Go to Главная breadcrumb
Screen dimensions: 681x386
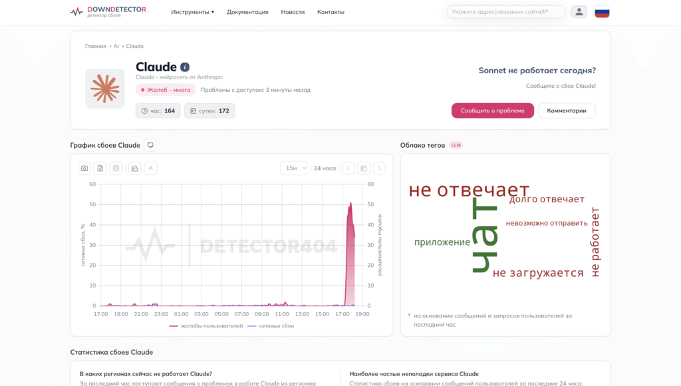tap(96, 46)
